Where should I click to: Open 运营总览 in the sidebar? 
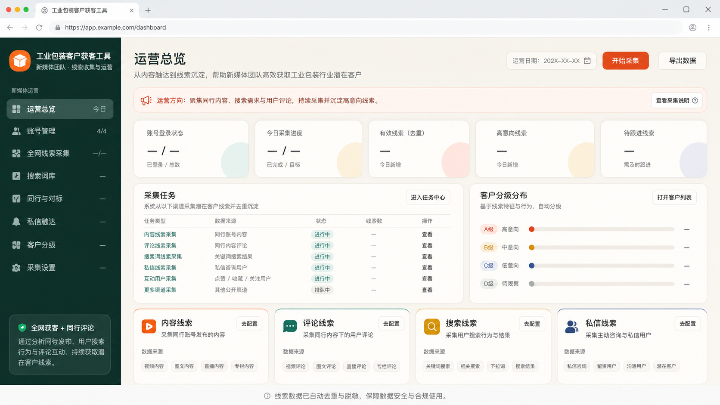pos(60,109)
